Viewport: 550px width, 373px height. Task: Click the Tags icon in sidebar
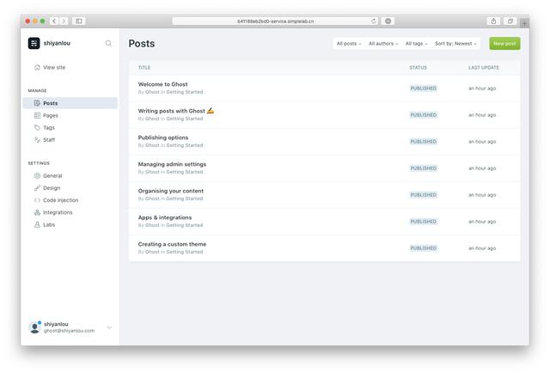37,127
